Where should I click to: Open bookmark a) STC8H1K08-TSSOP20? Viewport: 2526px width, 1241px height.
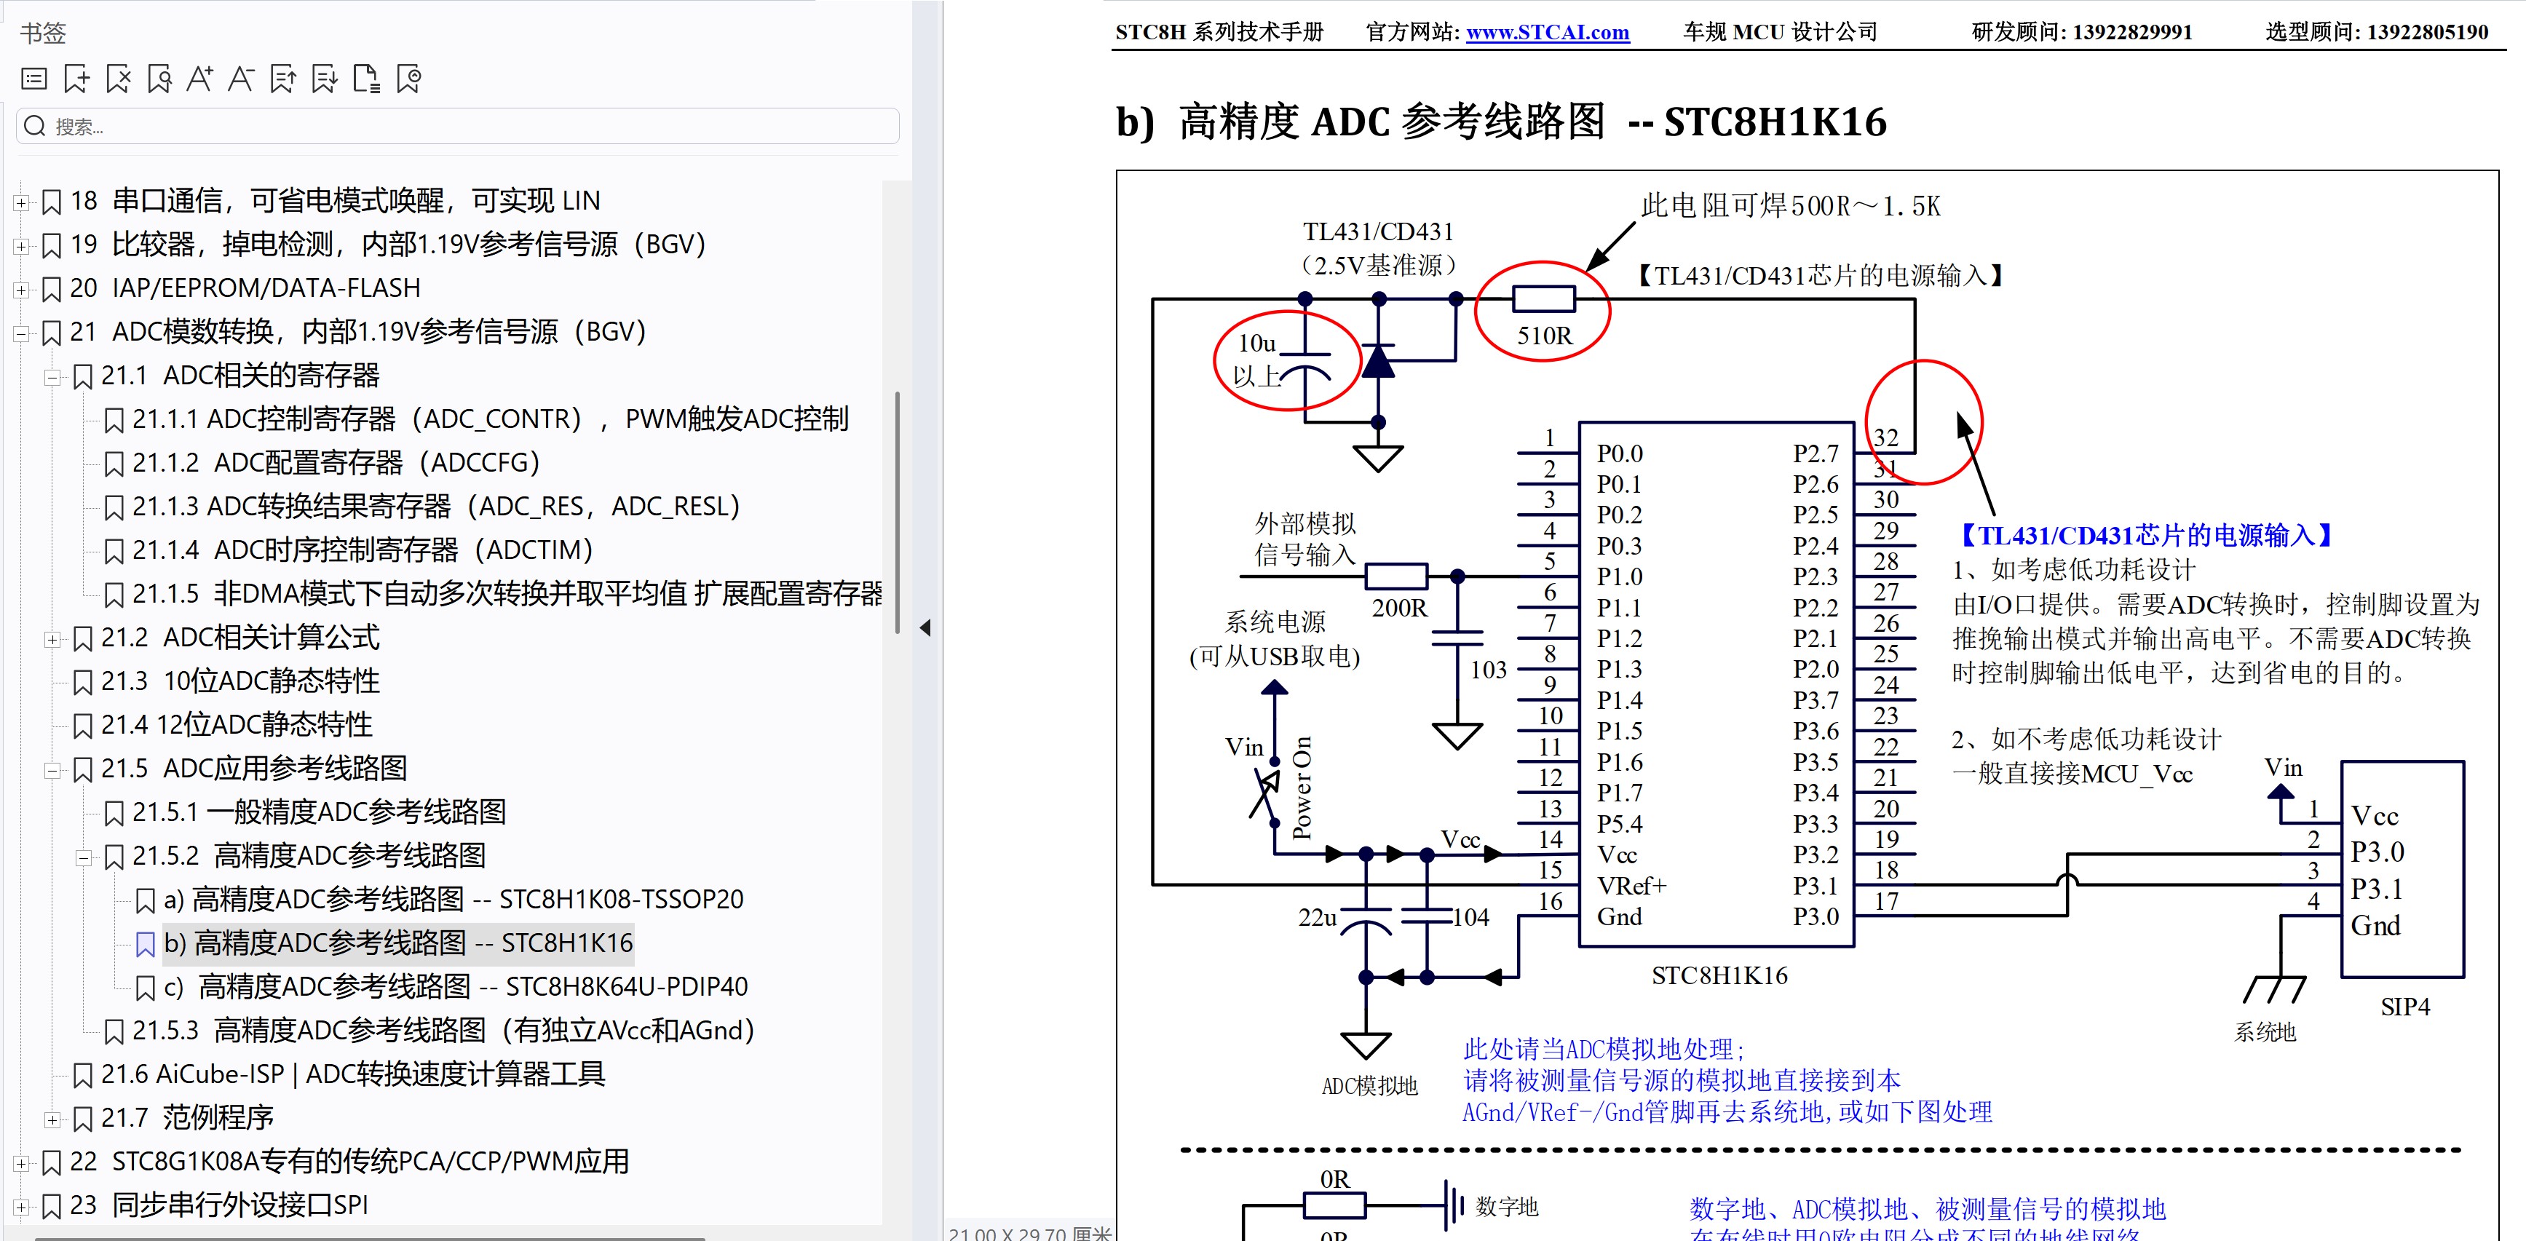[x=454, y=899]
